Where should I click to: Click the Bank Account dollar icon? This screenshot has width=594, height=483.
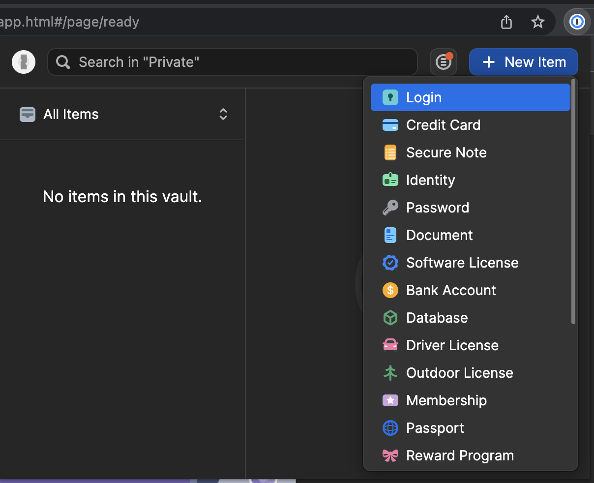[x=390, y=290]
